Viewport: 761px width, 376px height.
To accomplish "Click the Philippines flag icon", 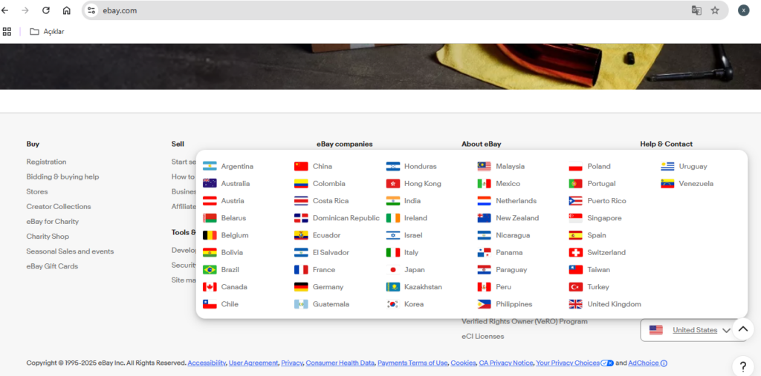I will [x=484, y=304].
